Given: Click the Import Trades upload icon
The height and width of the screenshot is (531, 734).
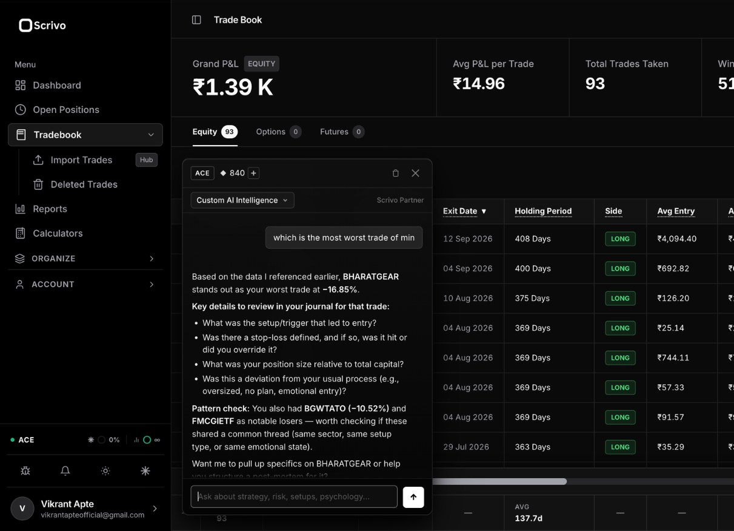Looking at the screenshot, I should pos(38,160).
